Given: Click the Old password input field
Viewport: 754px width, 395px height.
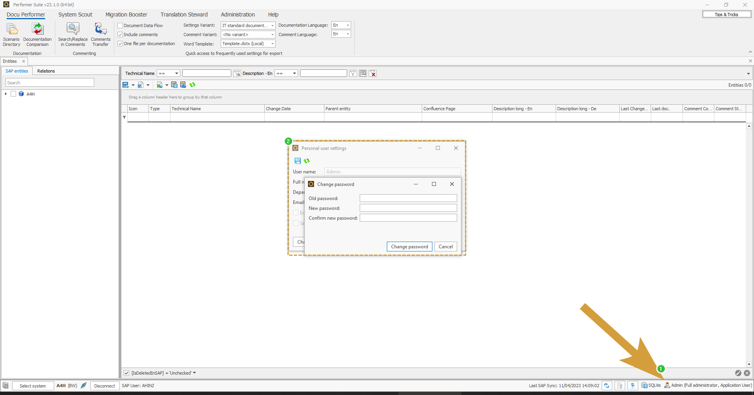Looking at the screenshot, I should [408, 198].
